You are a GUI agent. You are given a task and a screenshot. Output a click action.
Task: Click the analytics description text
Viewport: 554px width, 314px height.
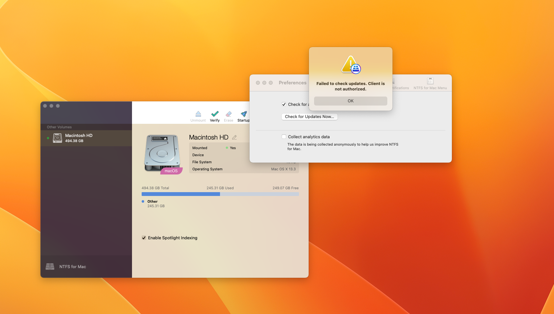[343, 147]
